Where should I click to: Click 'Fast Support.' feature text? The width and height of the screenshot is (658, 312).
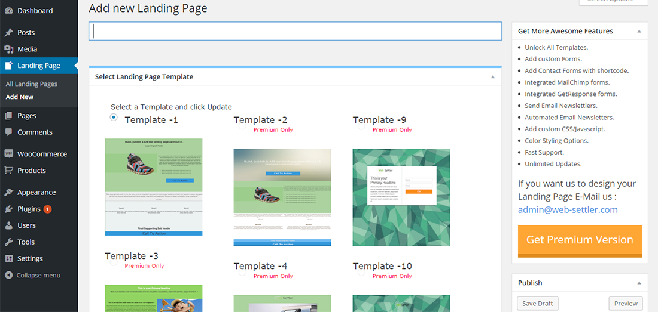[x=544, y=152]
